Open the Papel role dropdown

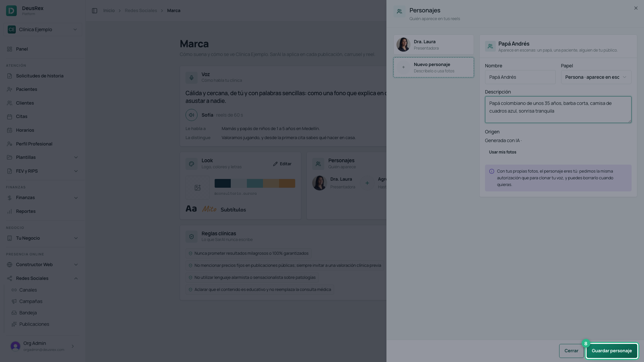tap(596, 77)
